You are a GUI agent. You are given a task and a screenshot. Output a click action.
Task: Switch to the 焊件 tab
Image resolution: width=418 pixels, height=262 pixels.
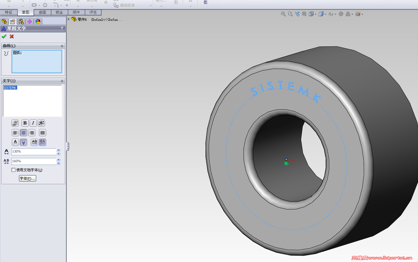tap(76, 12)
